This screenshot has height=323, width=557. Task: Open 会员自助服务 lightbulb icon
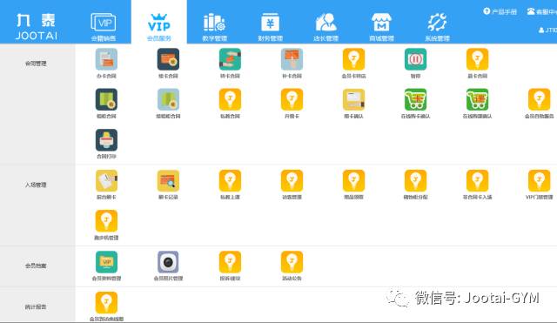pos(539,99)
